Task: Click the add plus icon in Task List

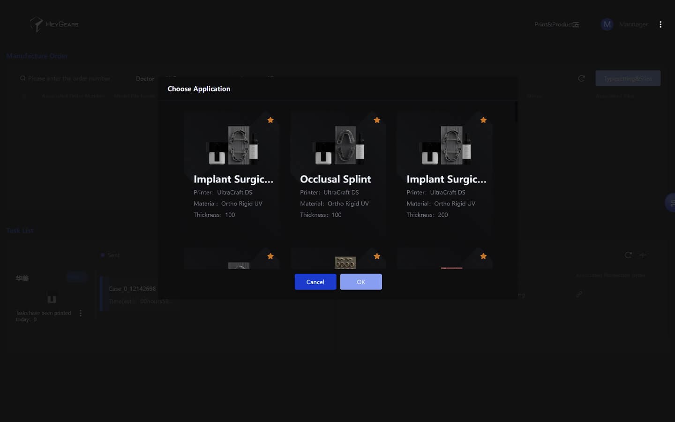Action: click(x=643, y=255)
